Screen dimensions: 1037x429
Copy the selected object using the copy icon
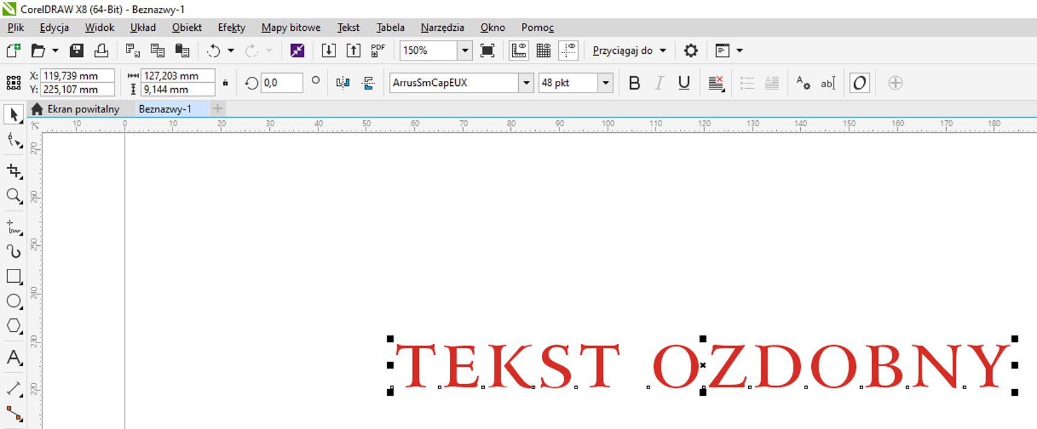pyautogui.click(x=157, y=51)
